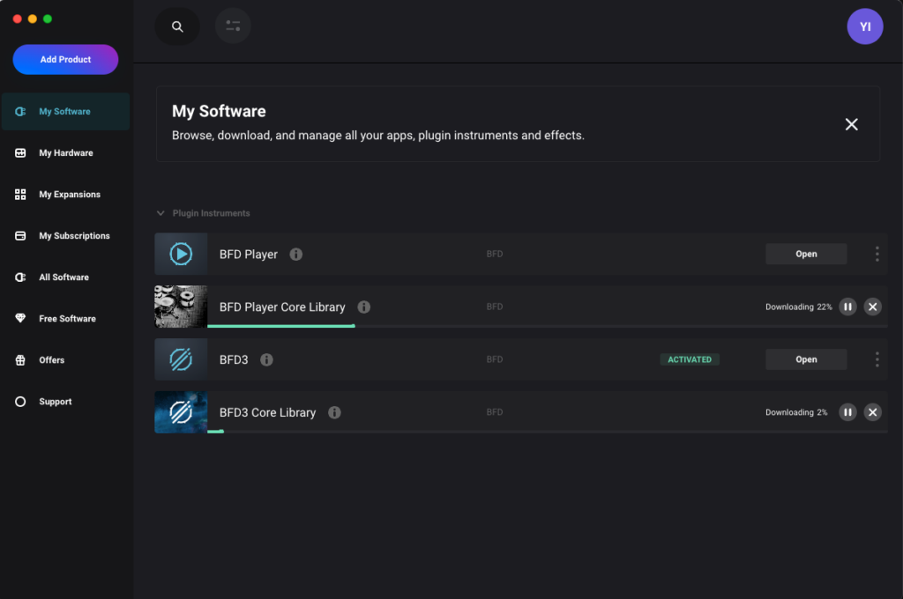Click the All Software sidebar icon
The image size is (903, 599).
pyautogui.click(x=20, y=277)
